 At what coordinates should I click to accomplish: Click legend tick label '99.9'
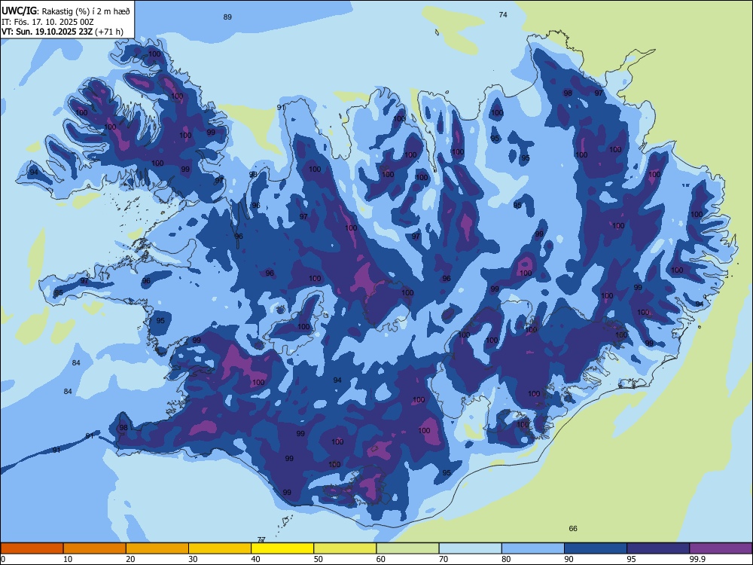click(x=697, y=559)
